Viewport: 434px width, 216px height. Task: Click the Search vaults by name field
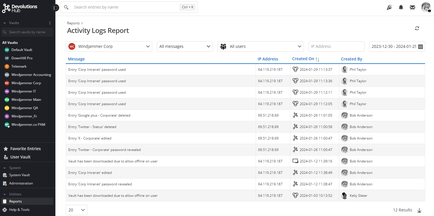tap(27, 32)
